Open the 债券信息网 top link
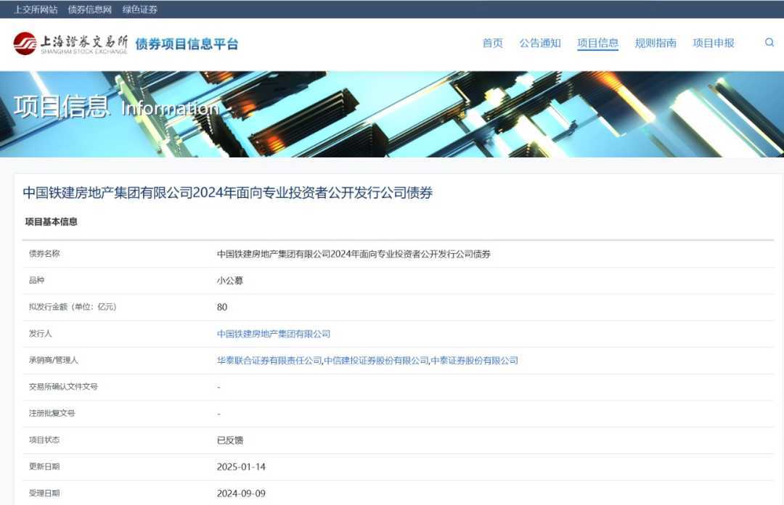This screenshot has width=784, height=505. tap(89, 9)
